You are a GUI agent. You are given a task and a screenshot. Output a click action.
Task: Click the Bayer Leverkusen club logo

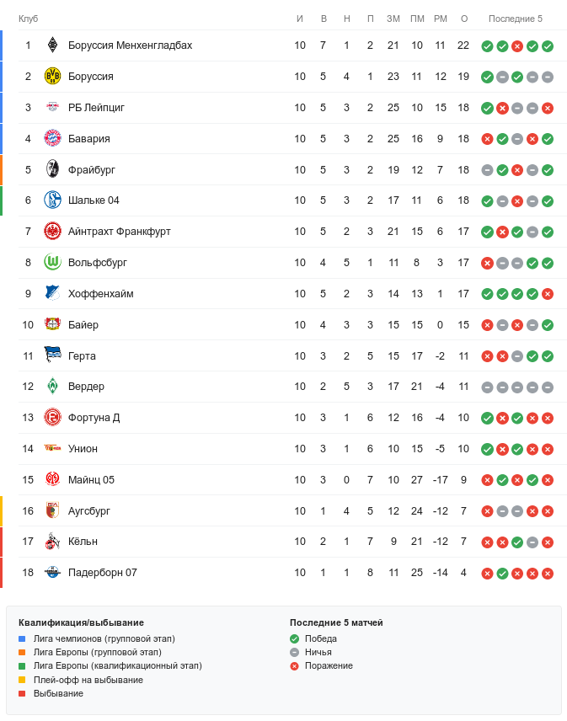(53, 324)
